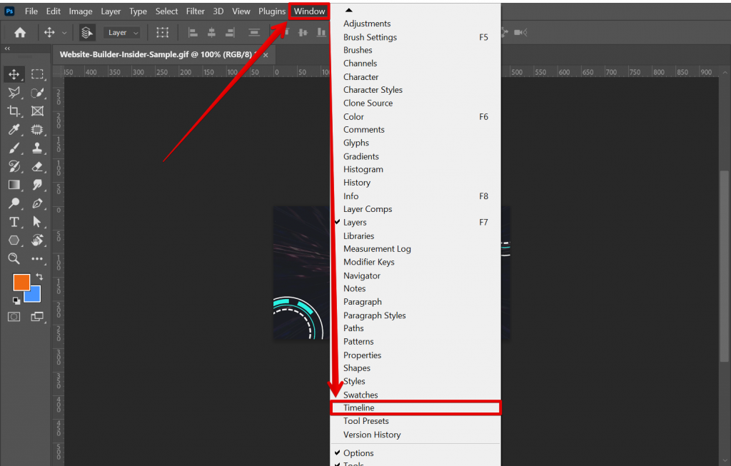Open the Auto-Select Layer dropdown

(x=122, y=32)
